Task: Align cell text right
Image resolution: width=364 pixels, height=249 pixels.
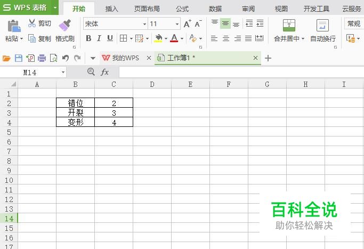Action: pyautogui.click(x=237, y=38)
